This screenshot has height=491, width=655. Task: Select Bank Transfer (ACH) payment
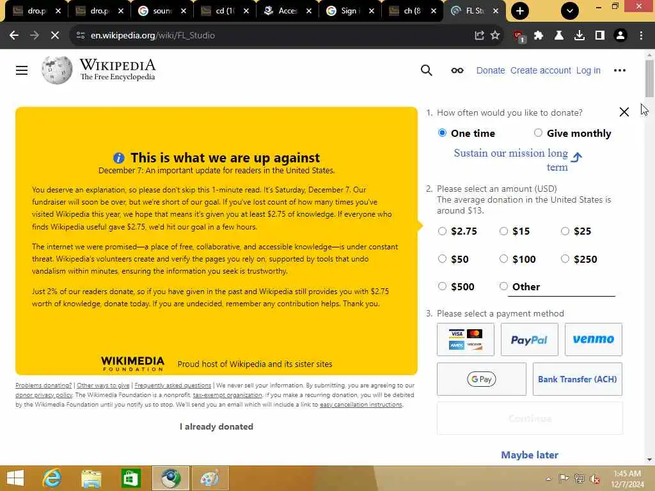(x=578, y=379)
